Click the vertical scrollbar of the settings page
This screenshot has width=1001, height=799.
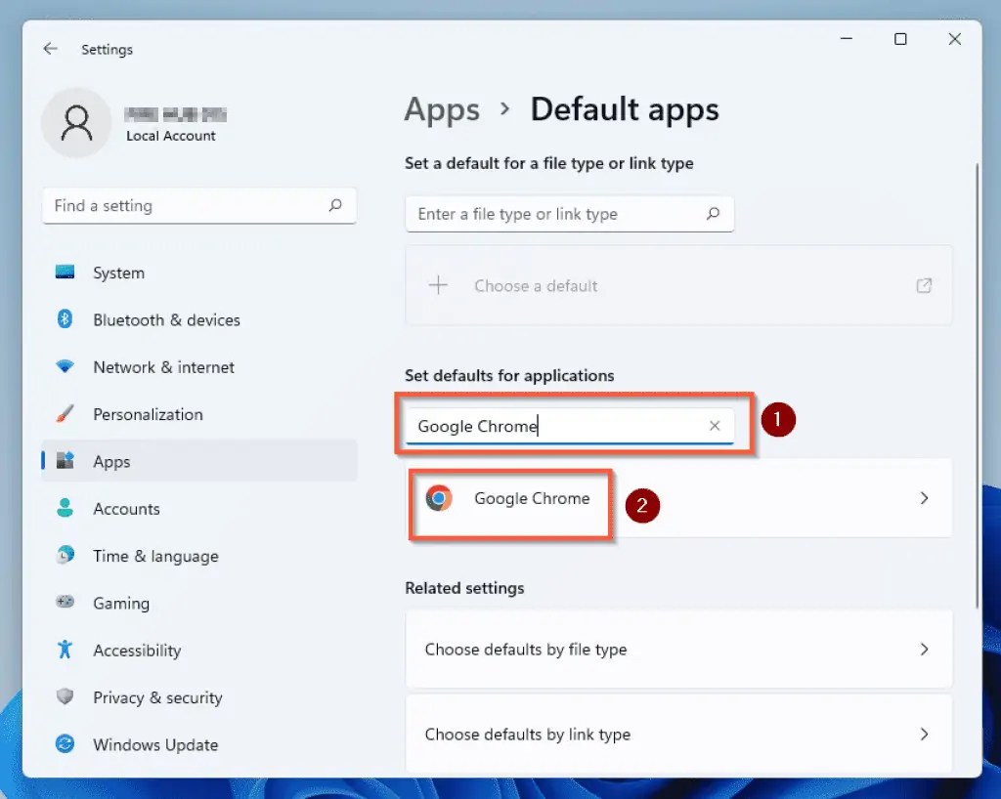pos(977,386)
